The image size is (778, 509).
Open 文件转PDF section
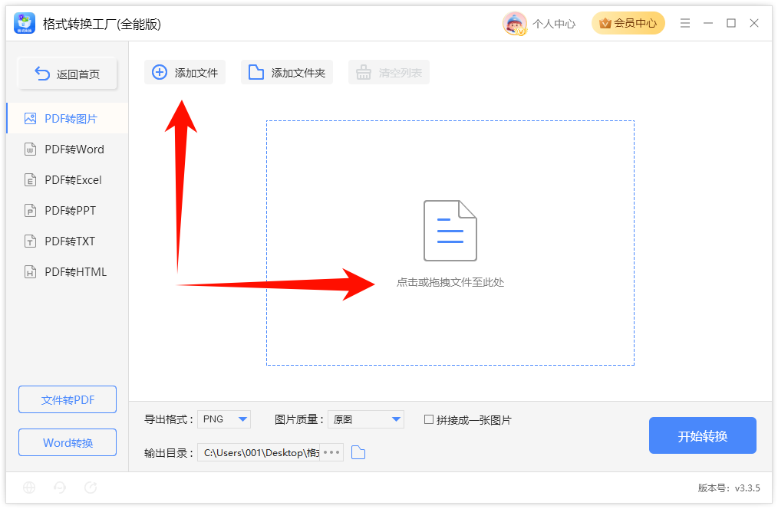[68, 399]
